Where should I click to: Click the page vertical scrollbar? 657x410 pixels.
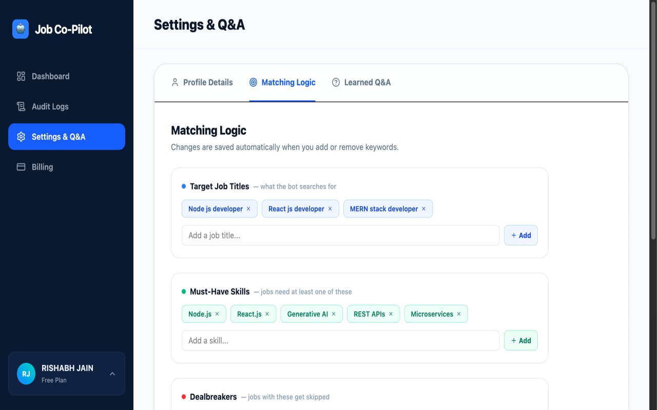(653, 120)
